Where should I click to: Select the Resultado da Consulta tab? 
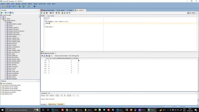(48, 53)
